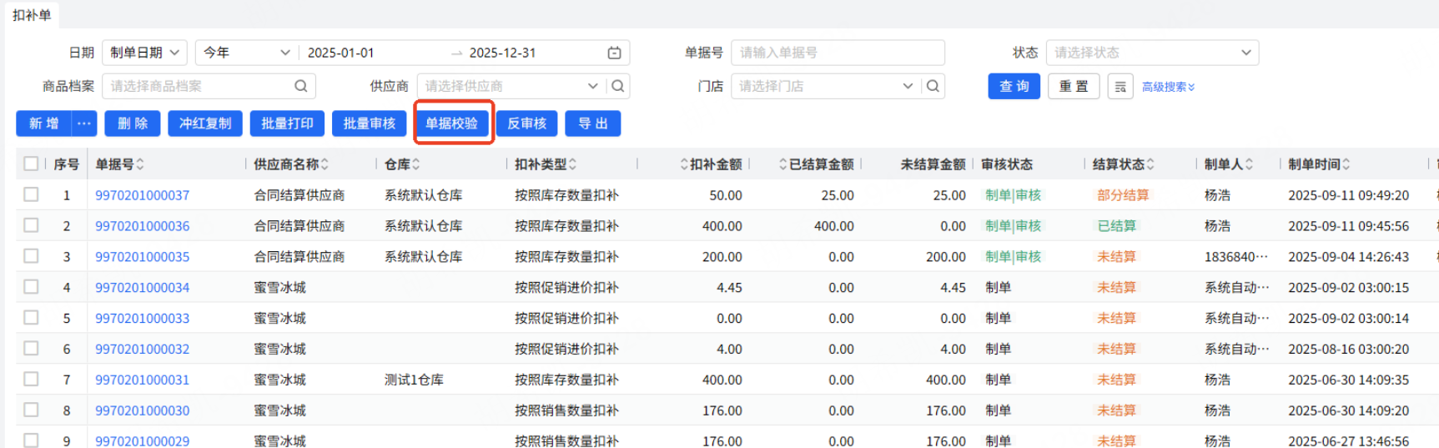Sort by 扣补金额 column
Image resolution: width=1439 pixels, height=448 pixels.
point(684,164)
